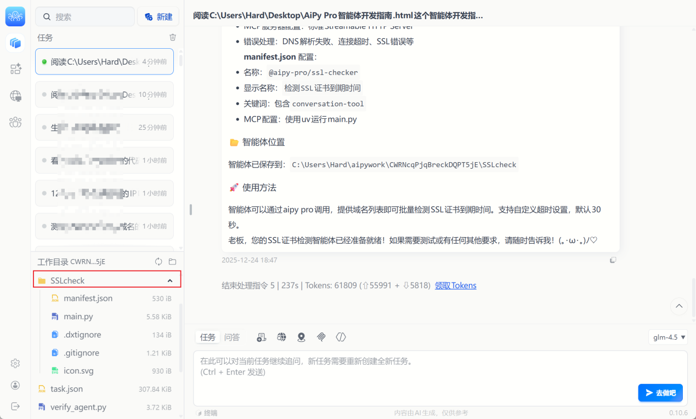
Task: Refresh the working directory file list
Action: (159, 262)
